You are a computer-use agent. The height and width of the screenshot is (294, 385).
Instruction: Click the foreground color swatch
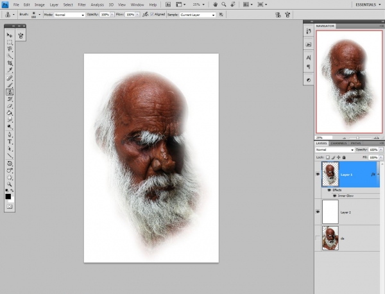tap(8, 196)
